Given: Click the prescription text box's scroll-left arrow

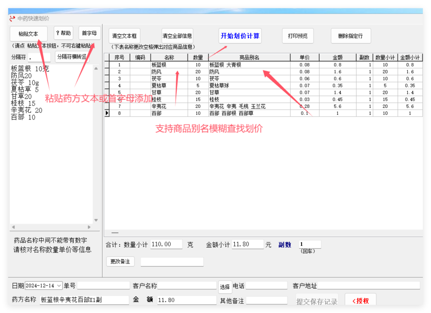Looking at the screenshot, I should click(13, 227).
